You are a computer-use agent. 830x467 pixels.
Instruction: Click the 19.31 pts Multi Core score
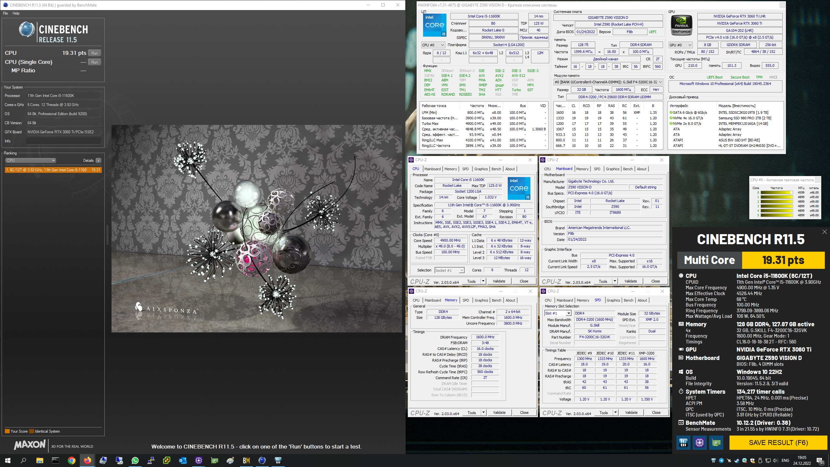(783, 260)
